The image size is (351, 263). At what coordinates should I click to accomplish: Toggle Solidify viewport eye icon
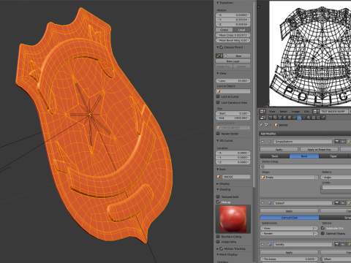[343, 244]
